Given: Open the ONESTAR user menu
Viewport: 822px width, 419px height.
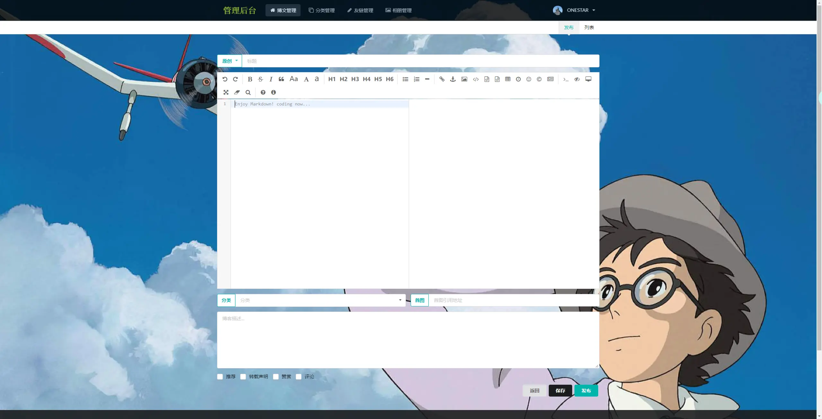Looking at the screenshot, I should [577, 10].
